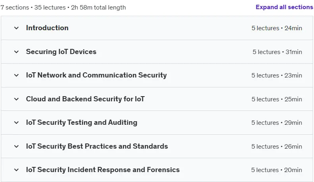
Task: Click the 5 lectures 29min label
Action: pos(277,123)
